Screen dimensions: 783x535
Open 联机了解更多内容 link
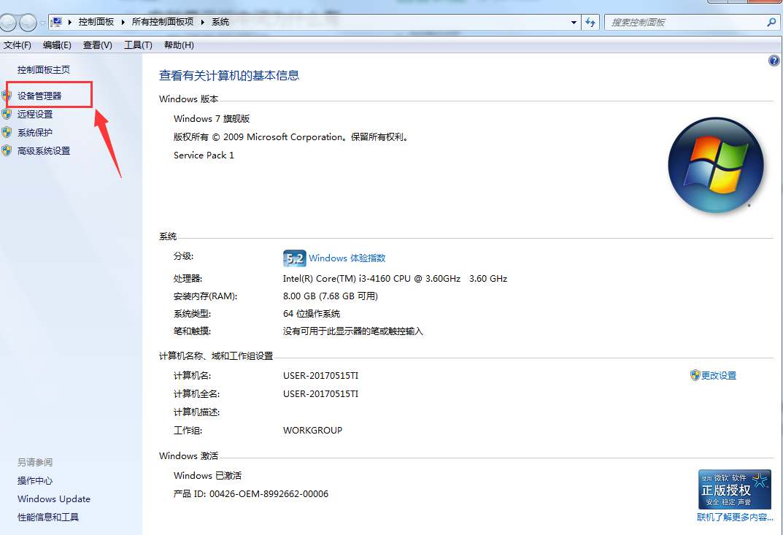pyautogui.click(x=735, y=517)
